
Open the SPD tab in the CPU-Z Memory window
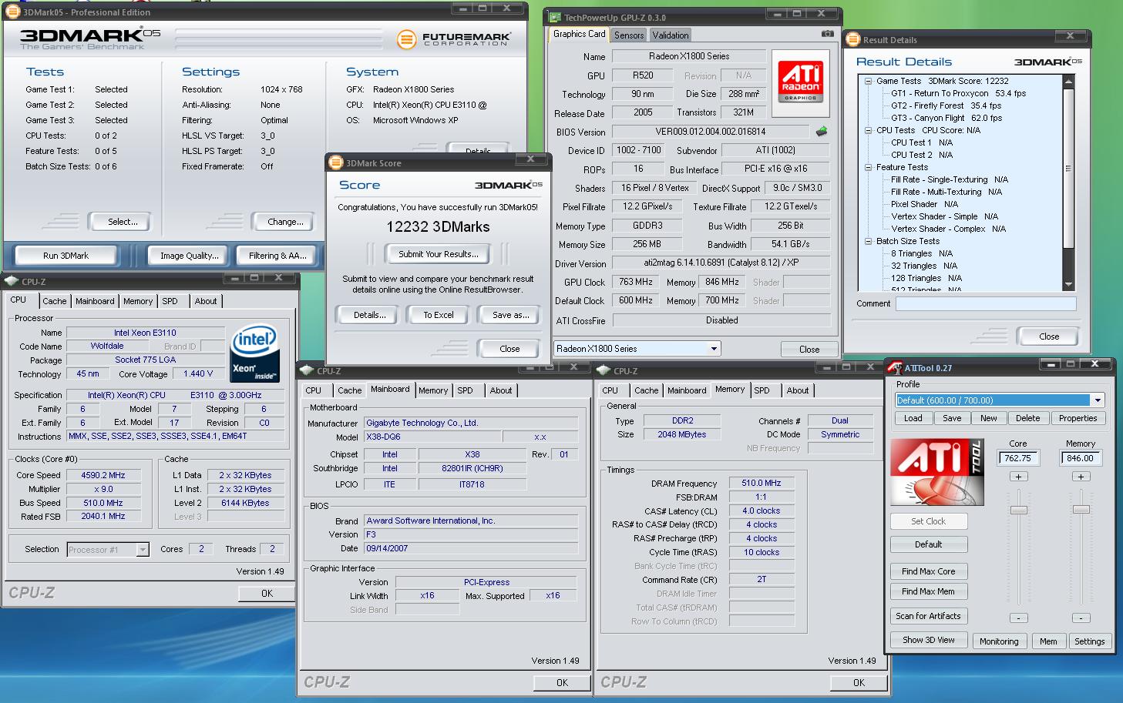coord(762,390)
